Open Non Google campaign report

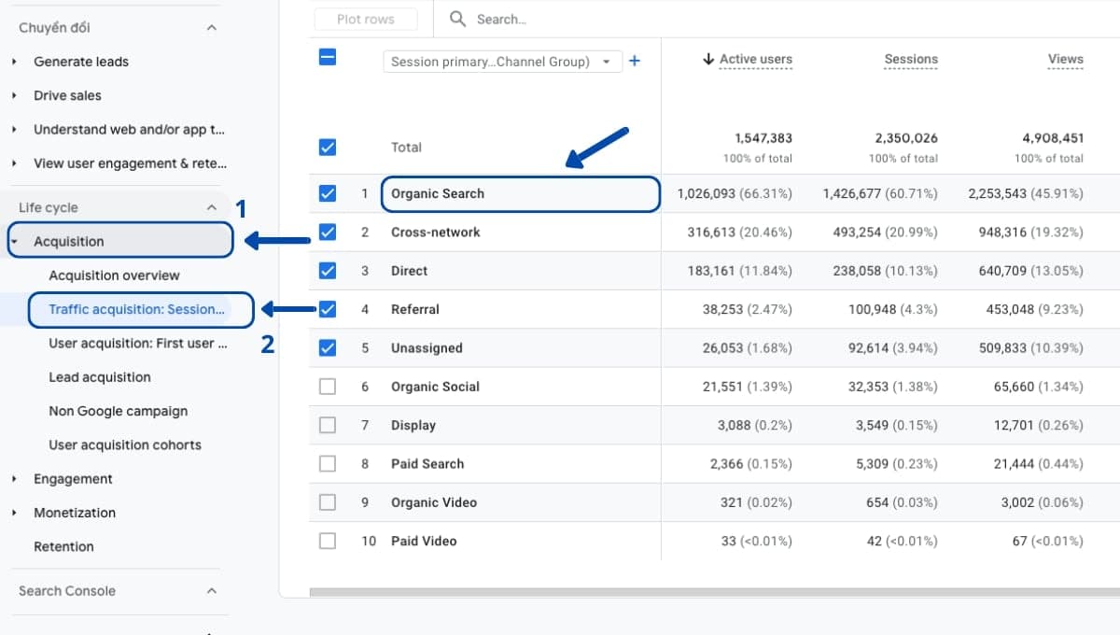pyautogui.click(x=119, y=411)
